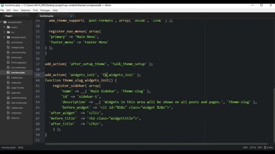Viewport: 275px width, 154px height.
Task: Open sidebar.php from the tree
Action: tap(17, 108)
